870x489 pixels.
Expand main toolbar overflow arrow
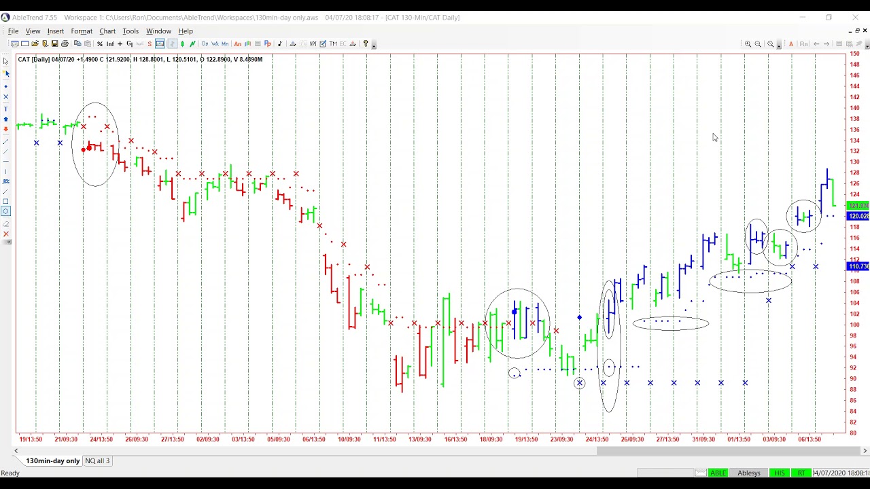click(x=374, y=45)
